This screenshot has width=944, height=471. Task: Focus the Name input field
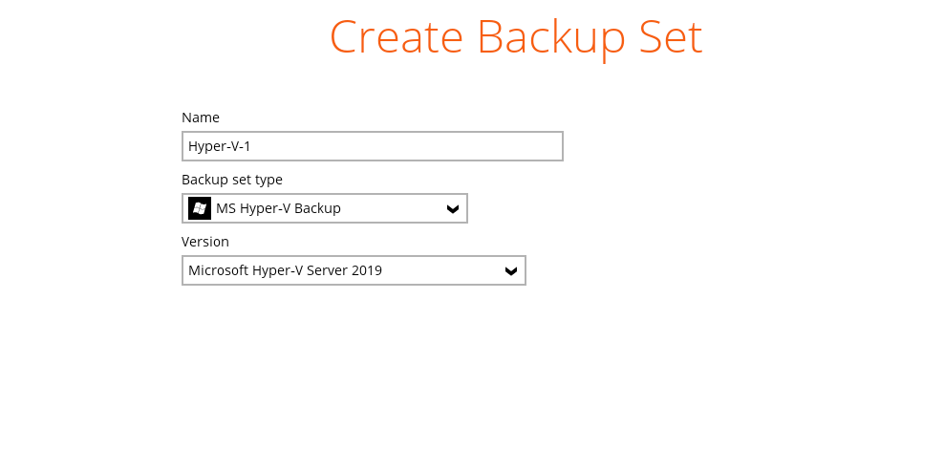372,146
